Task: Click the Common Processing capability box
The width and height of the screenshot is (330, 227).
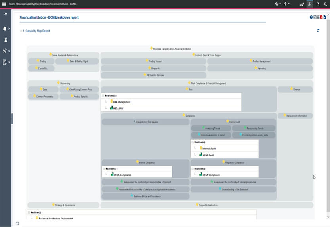Action: point(43,97)
